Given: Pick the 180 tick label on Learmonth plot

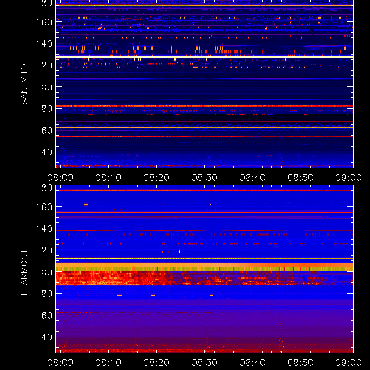Looking at the screenshot, I should (44, 188).
